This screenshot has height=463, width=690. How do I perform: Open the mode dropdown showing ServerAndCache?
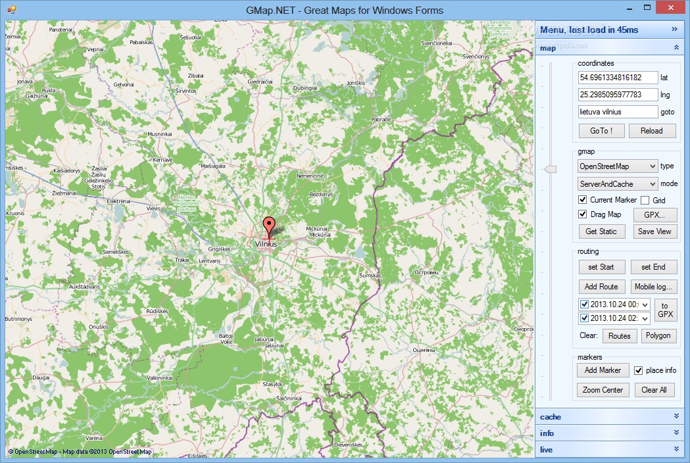tap(618, 184)
